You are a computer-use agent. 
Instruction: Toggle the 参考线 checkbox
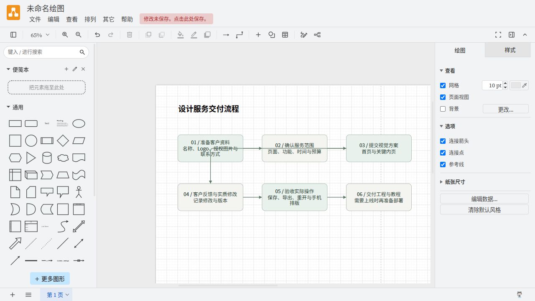click(x=443, y=165)
